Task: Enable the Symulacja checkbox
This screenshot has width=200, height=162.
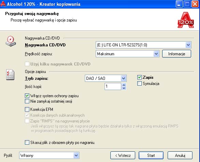Action: click(139, 83)
